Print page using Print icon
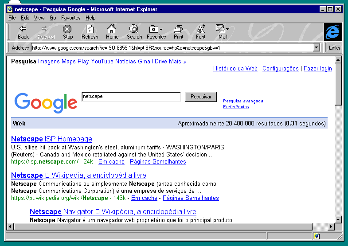This screenshot has height=246, width=348. tap(178, 29)
